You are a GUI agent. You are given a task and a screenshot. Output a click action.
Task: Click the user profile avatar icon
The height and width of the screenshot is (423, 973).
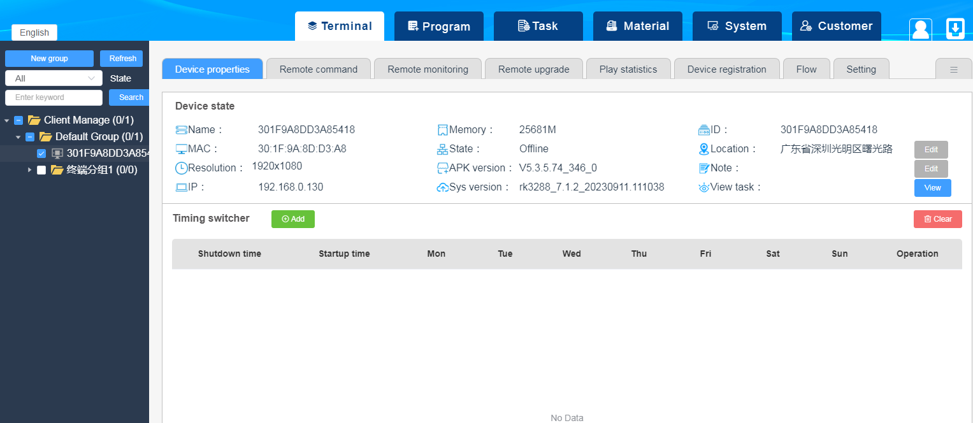tap(920, 29)
